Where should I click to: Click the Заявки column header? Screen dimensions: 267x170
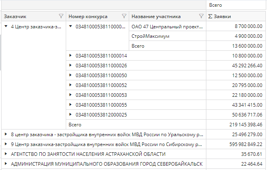236,16
